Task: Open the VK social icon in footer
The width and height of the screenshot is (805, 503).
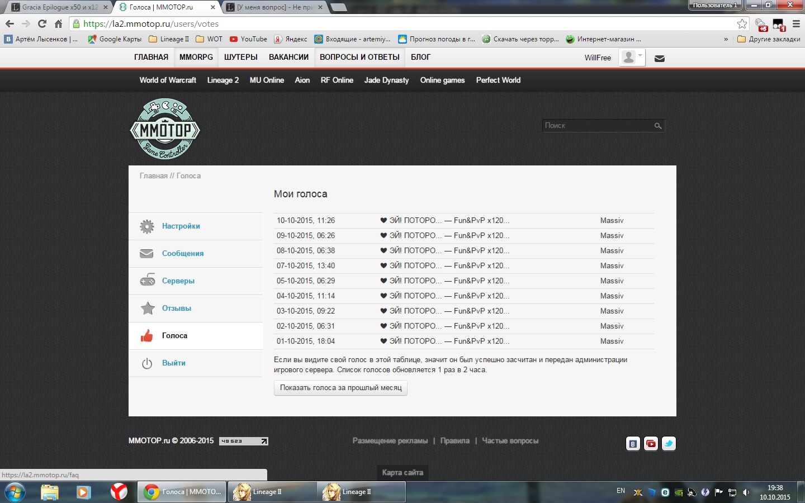Action: [x=633, y=444]
